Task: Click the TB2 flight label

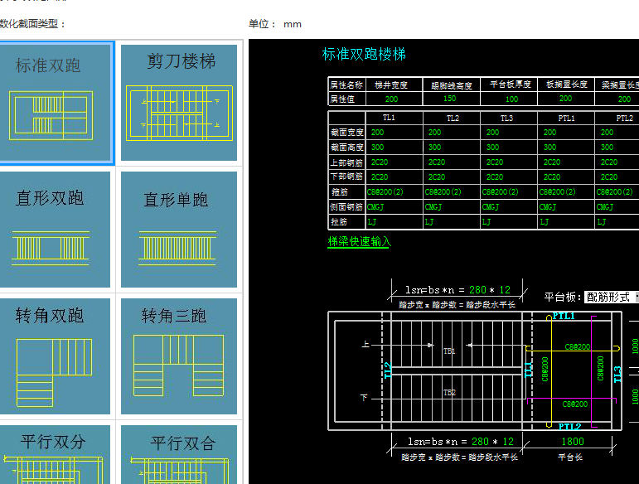Action: pos(449,393)
